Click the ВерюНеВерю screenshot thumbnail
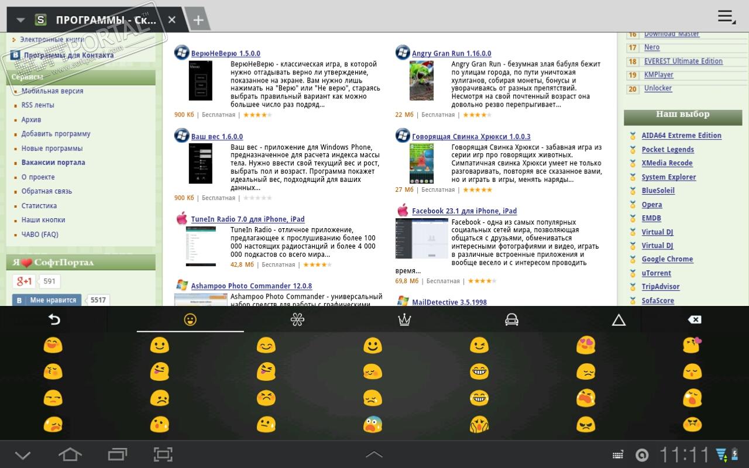The width and height of the screenshot is (749, 468). point(200,80)
